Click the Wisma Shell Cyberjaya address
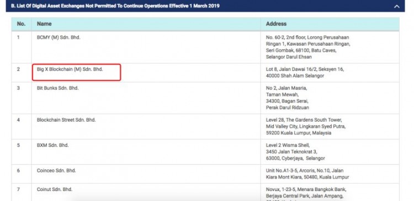414x201 pixels. click(x=295, y=152)
